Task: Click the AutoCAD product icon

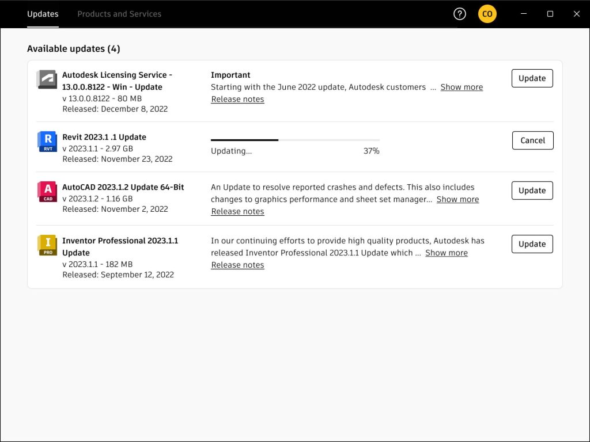Action: 47,191
